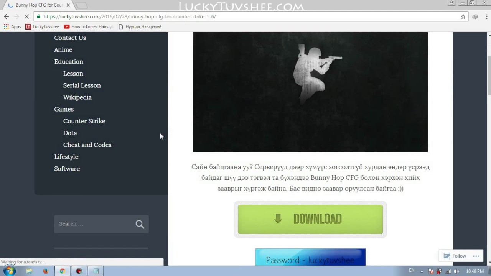Open the notepad app in the taskbar
Viewport: 491px width, 276px height.
[x=96, y=271]
